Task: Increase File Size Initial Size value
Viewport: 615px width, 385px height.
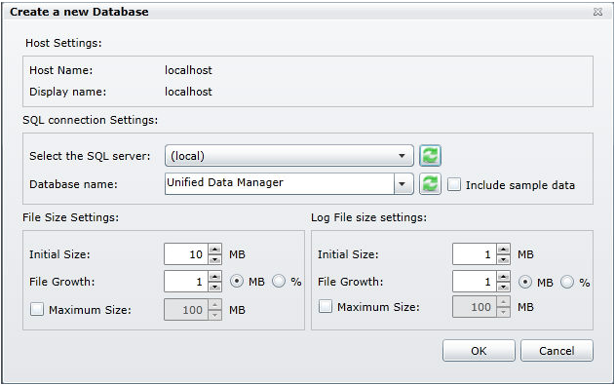Action: (215, 249)
